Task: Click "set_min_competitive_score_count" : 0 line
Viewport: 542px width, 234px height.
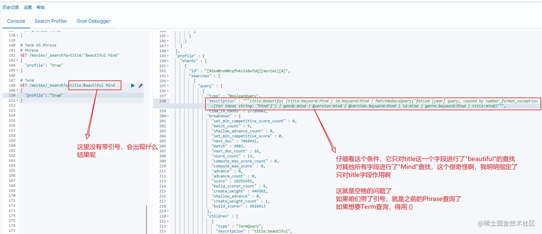Action: click(x=254, y=121)
